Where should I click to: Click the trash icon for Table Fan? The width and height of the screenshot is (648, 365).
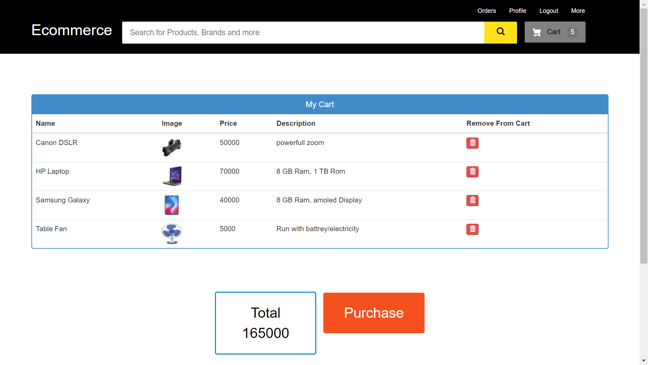pyautogui.click(x=472, y=228)
